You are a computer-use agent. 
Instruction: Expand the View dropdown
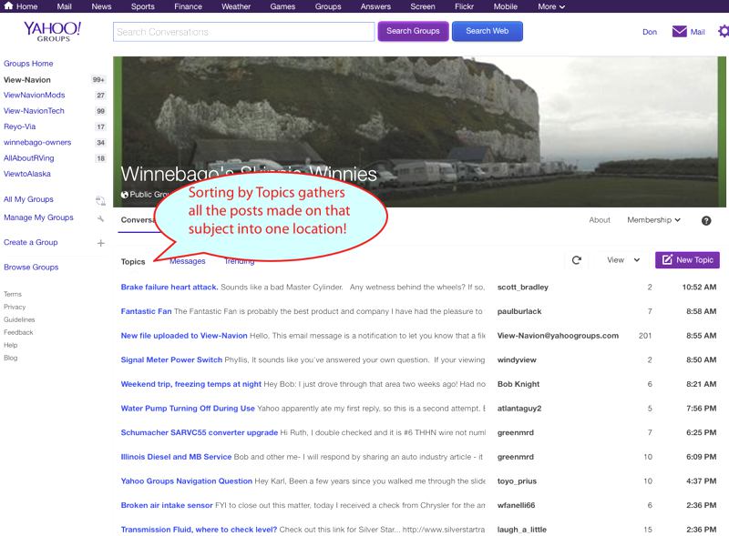point(623,260)
